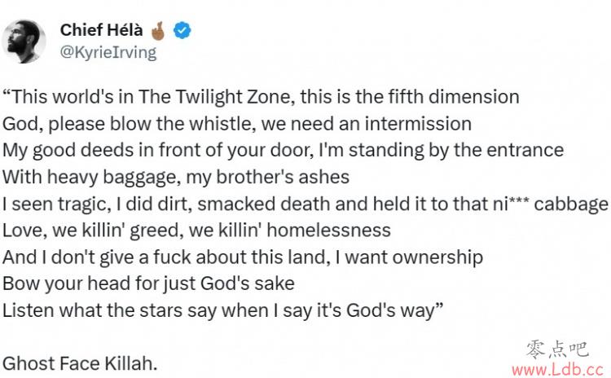Click the blue verified checkmark badge
Screen dimensions: 611x378
point(182,30)
